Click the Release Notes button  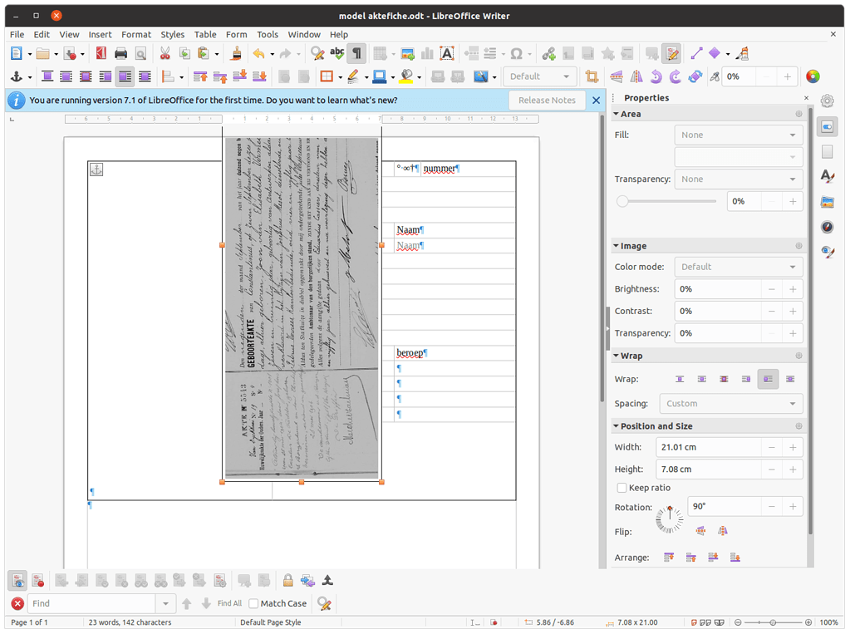point(547,101)
